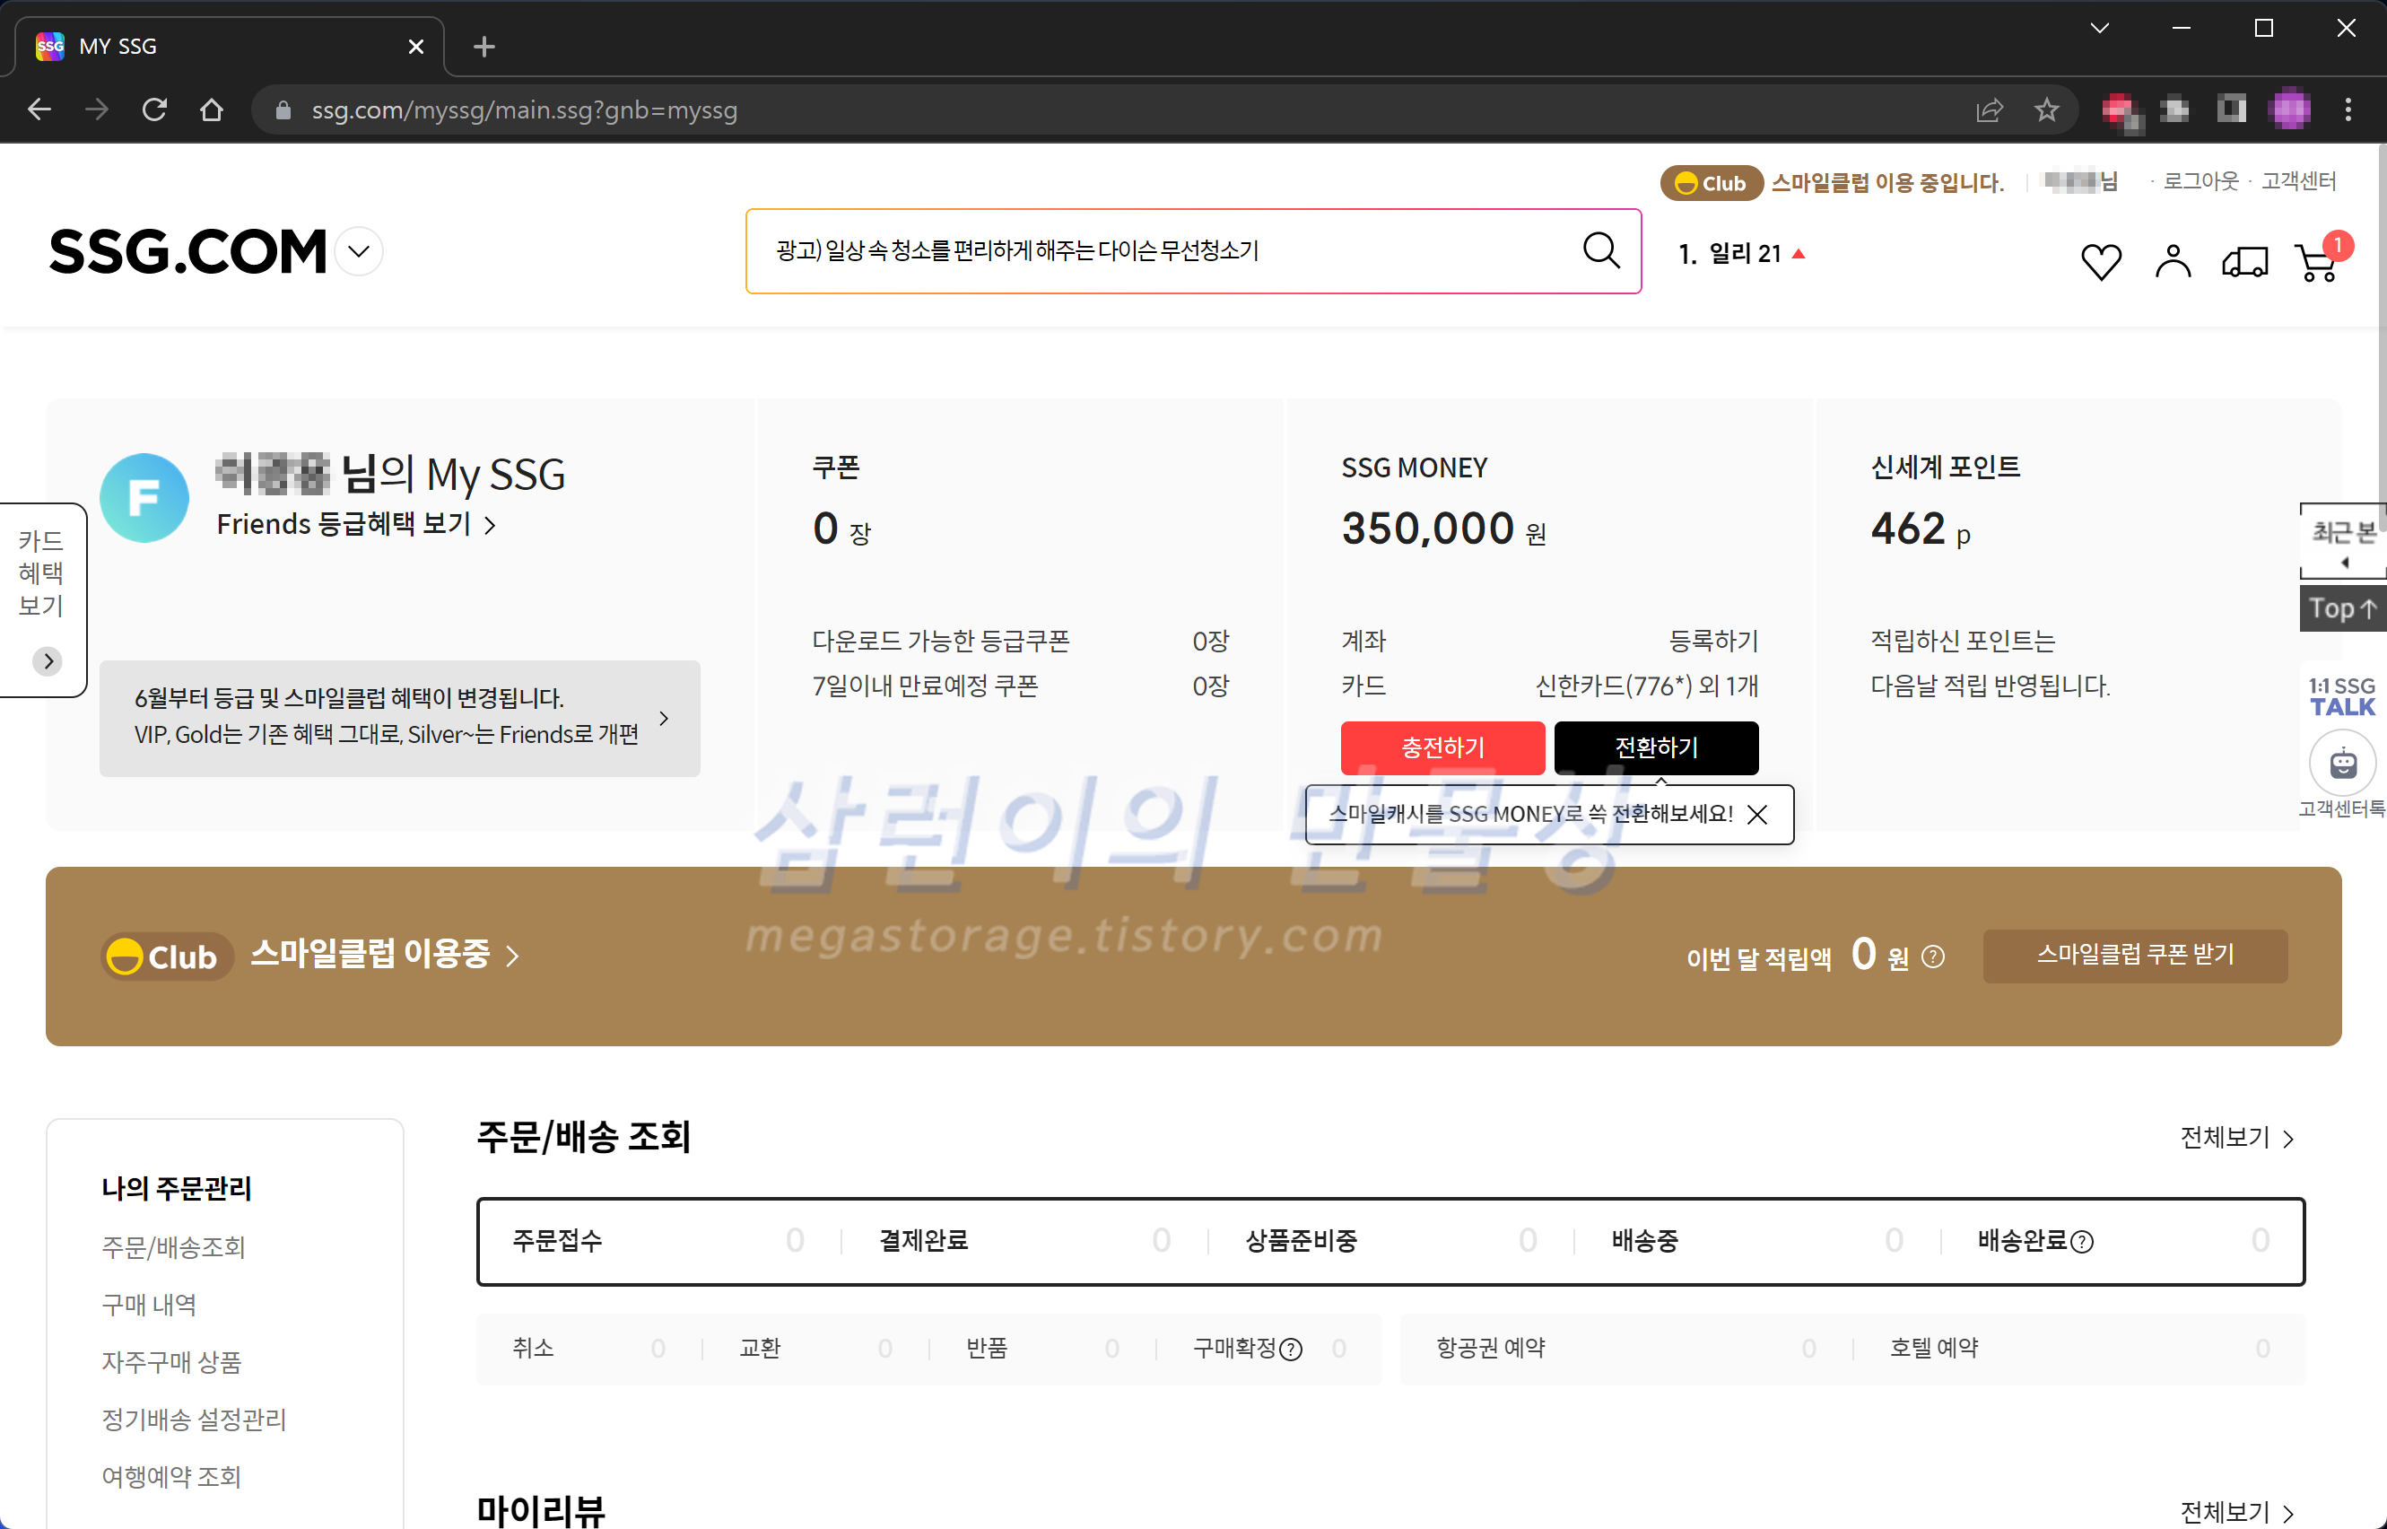The width and height of the screenshot is (2387, 1529).
Task: Close the 스마일캐시 전환 tooltip
Action: point(1756,814)
